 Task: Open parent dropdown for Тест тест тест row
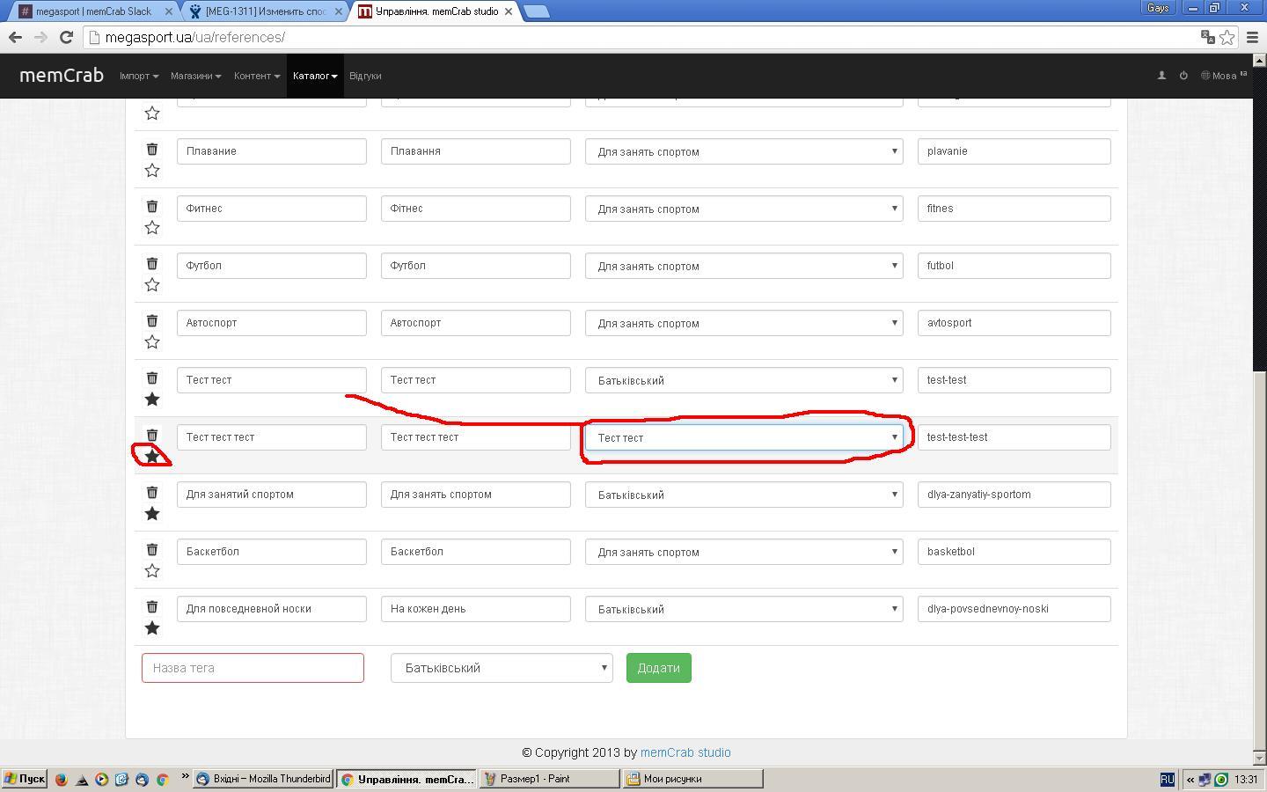pyautogui.click(x=743, y=437)
